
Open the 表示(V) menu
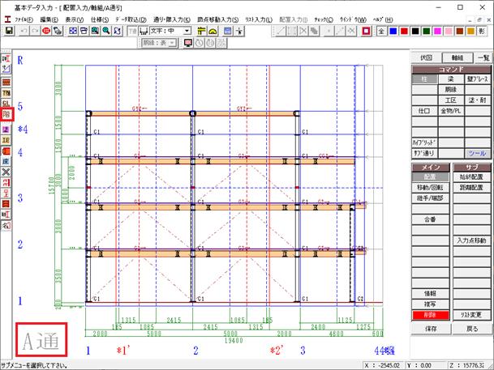point(75,19)
